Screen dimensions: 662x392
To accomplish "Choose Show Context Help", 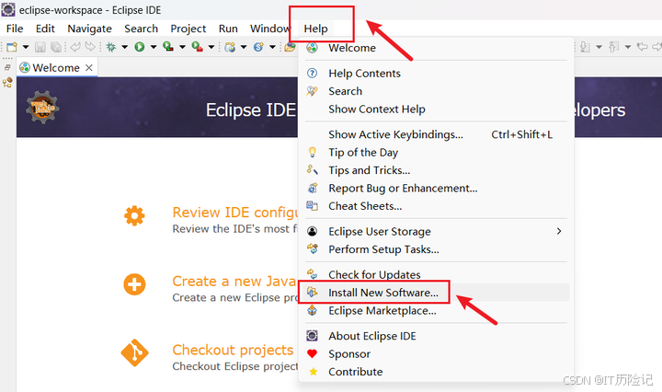I will coord(436,109).
